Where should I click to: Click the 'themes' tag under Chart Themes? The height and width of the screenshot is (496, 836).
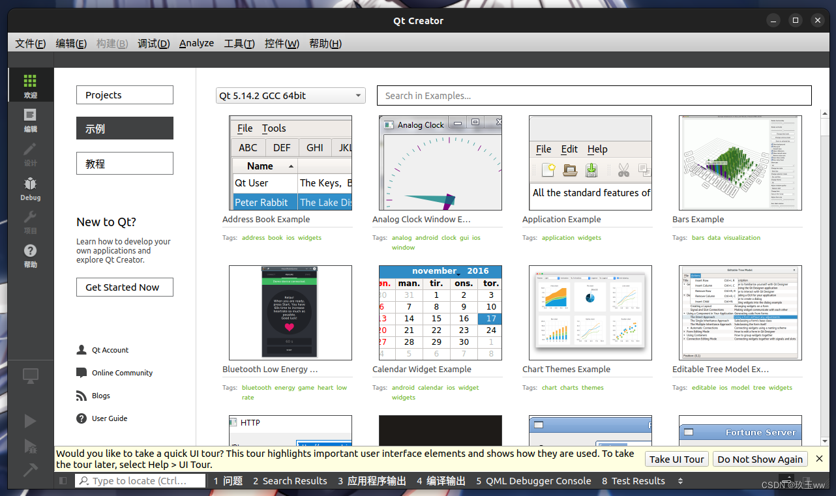(x=593, y=388)
